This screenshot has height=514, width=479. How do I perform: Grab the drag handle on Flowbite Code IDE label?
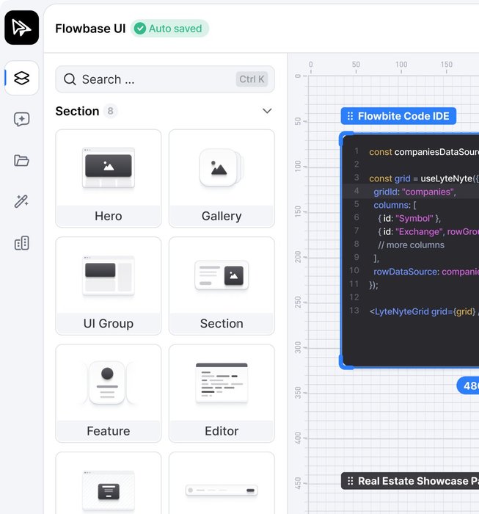350,116
